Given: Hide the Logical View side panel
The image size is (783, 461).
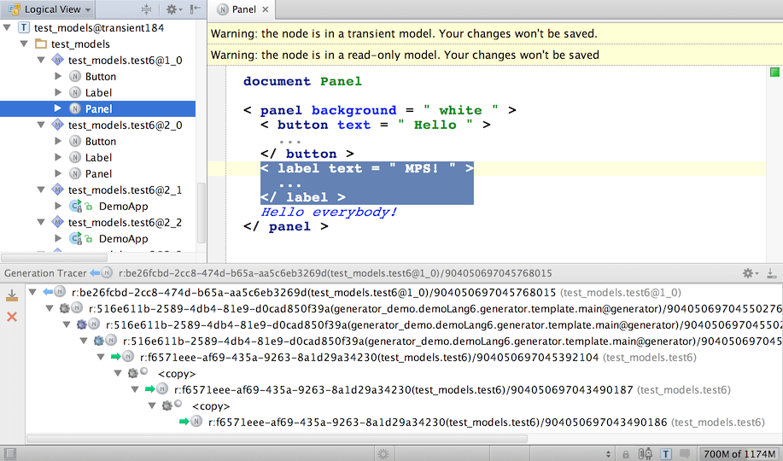Looking at the screenshot, I should tap(196, 9).
